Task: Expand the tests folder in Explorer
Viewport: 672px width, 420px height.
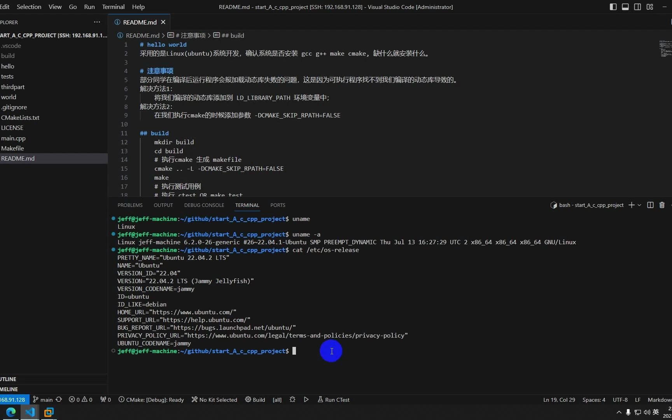Action: (7, 76)
